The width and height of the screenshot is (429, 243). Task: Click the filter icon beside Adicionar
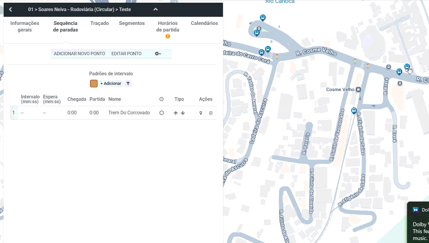pos(128,83)
